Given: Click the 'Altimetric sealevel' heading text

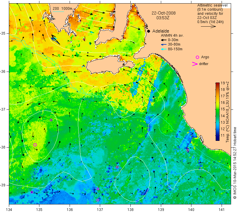Looking at the screenshot, I should tap(212, 5).
